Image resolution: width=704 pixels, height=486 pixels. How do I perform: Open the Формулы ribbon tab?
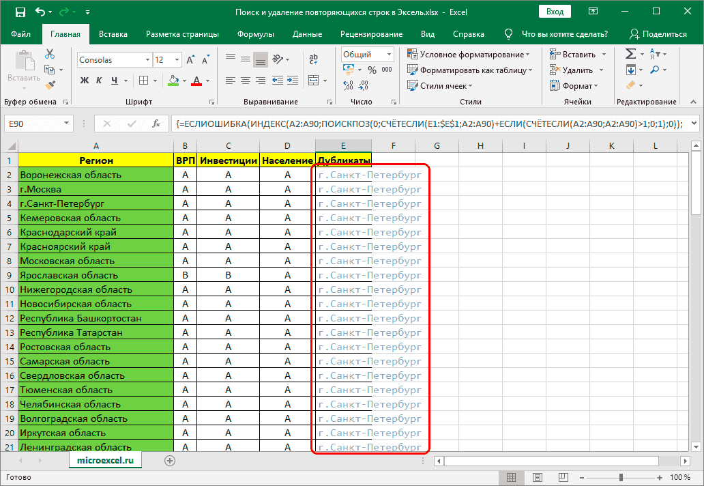(256, 34)
